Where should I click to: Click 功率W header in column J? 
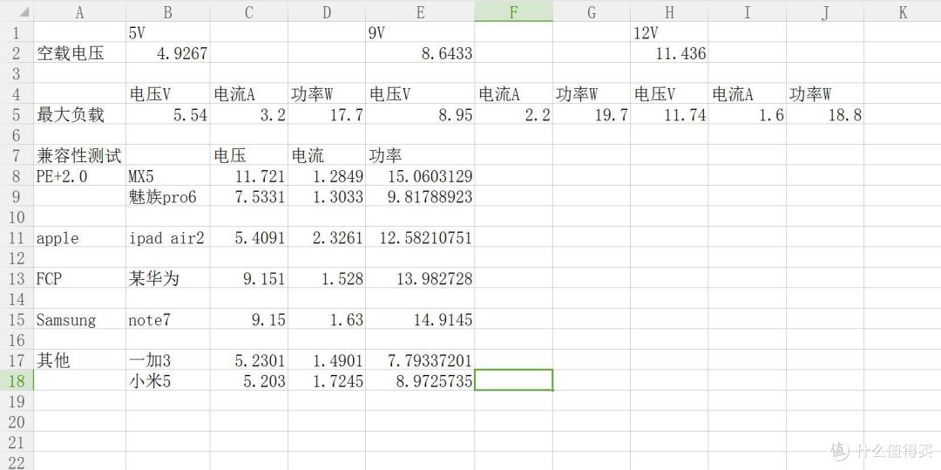[x=825, y=94]
